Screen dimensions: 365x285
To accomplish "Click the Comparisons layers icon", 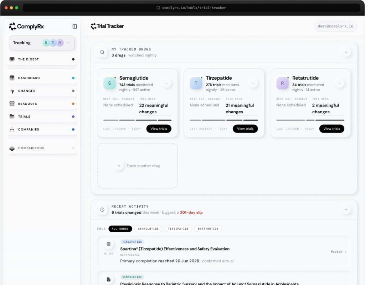I will pos(12,148).
